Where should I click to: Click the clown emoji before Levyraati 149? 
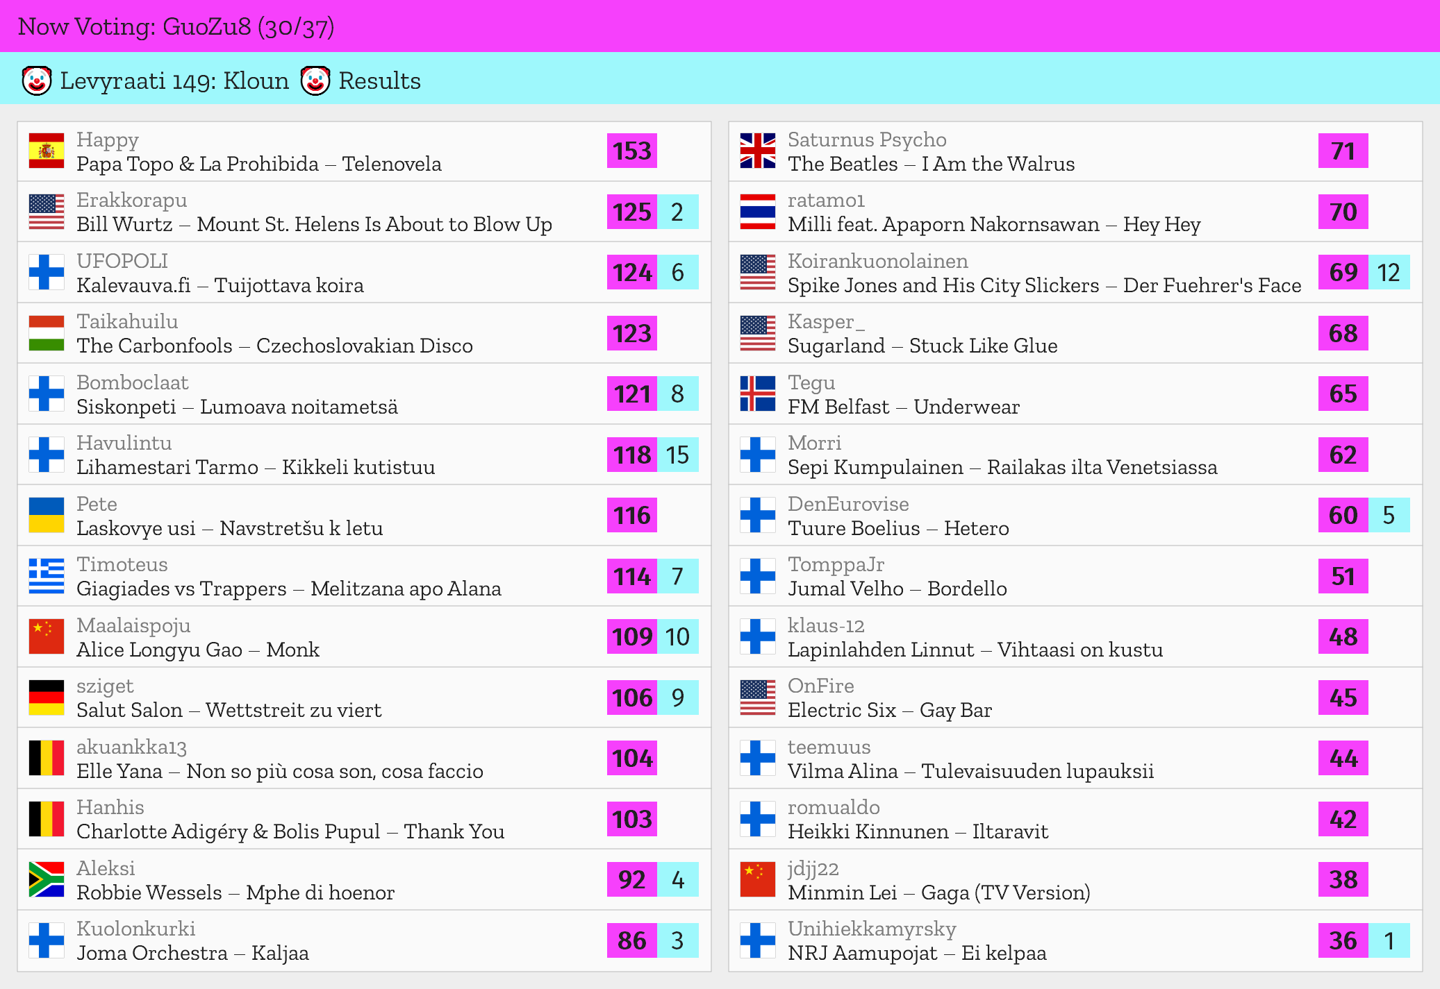point(37,81)
